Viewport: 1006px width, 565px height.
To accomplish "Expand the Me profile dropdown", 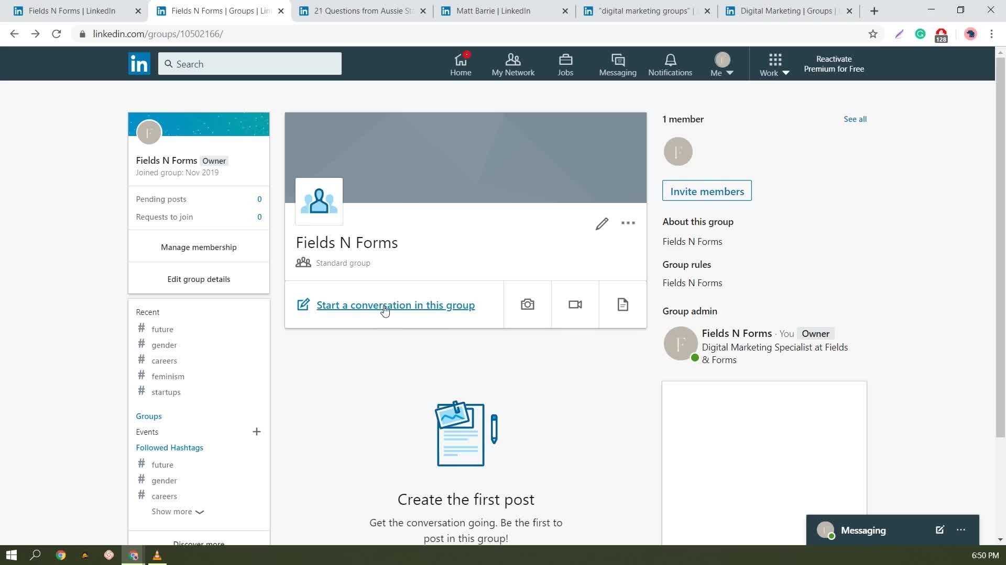I will 721,65.
